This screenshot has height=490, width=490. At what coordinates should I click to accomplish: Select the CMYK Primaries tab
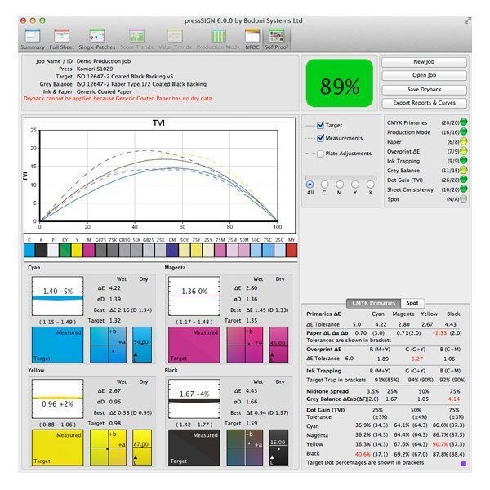[x=373, y=302]
